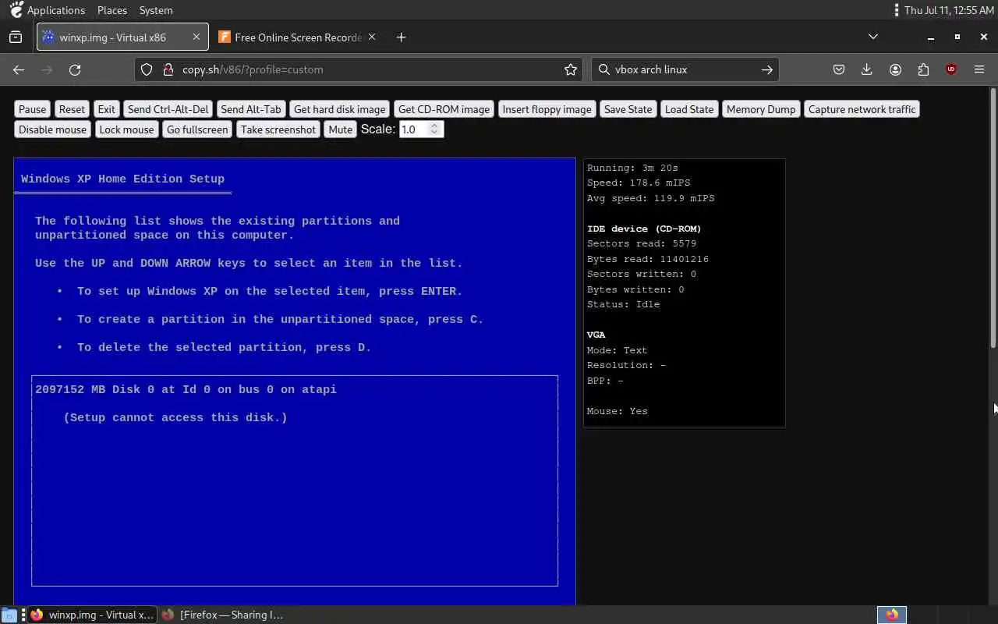Click the Exit button
The width and height of the screenshot is (998, 624).
coord(106,109)
